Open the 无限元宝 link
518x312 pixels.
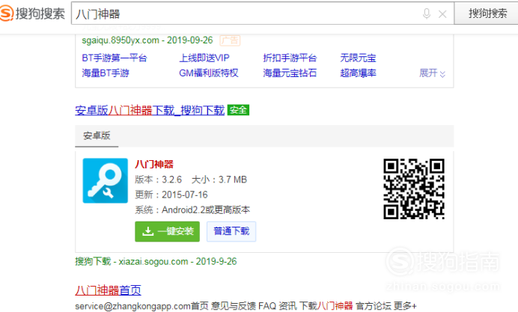coord(358,58)
